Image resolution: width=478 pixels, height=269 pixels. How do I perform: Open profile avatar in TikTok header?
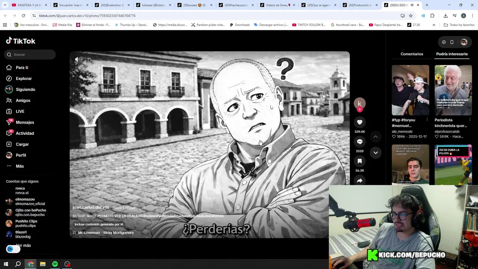tap(464, 42)
